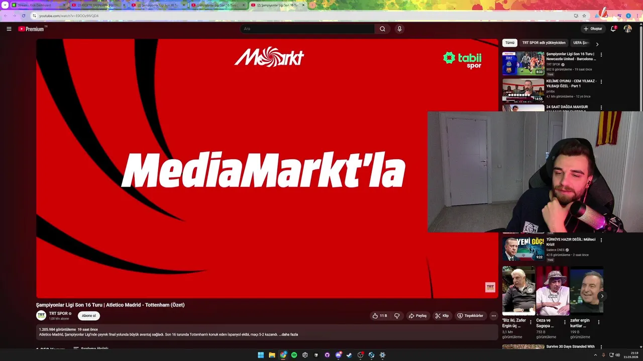Viewport: 643px width, 361px height.
Task: Click the search magnifier button
Action: 382,29
